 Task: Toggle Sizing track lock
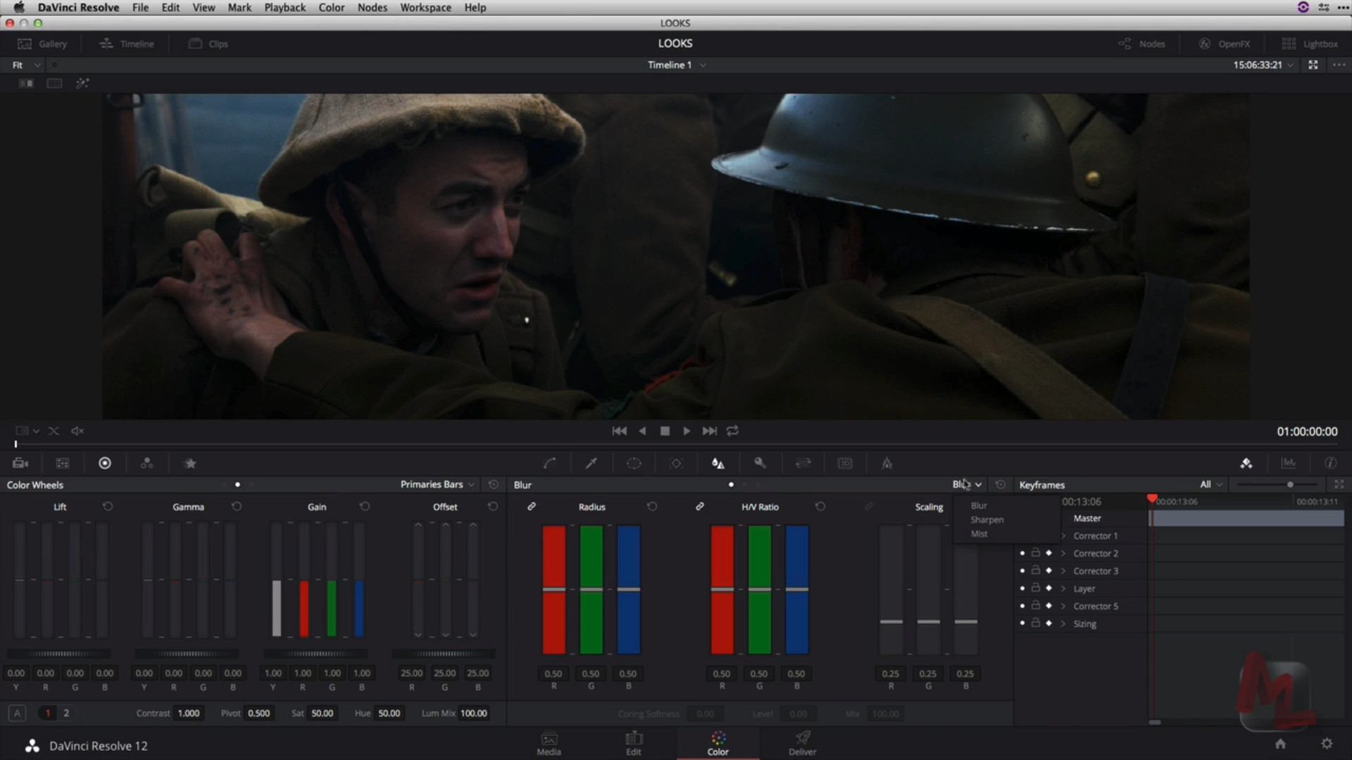[1036, 623]
